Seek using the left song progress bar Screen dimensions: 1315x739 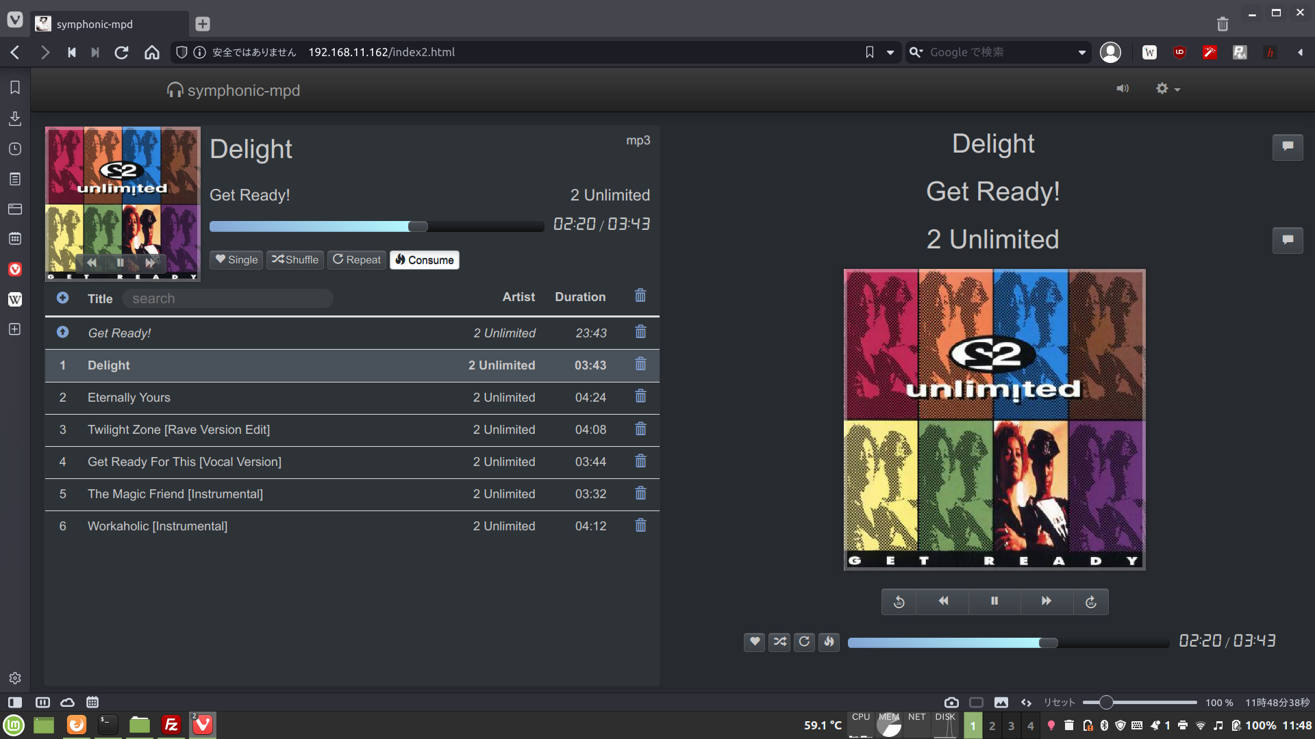pyautogui.click(x=377, y=226)
